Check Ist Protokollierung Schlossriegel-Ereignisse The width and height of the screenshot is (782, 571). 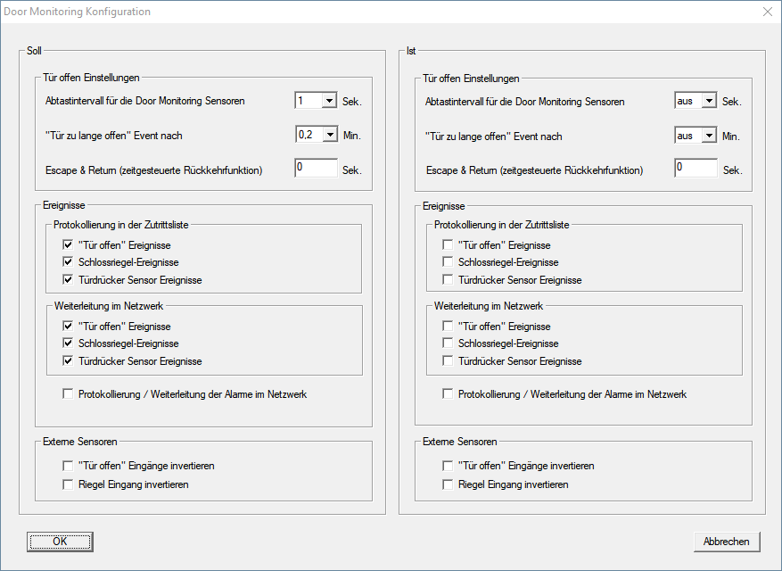pos(449,262)
